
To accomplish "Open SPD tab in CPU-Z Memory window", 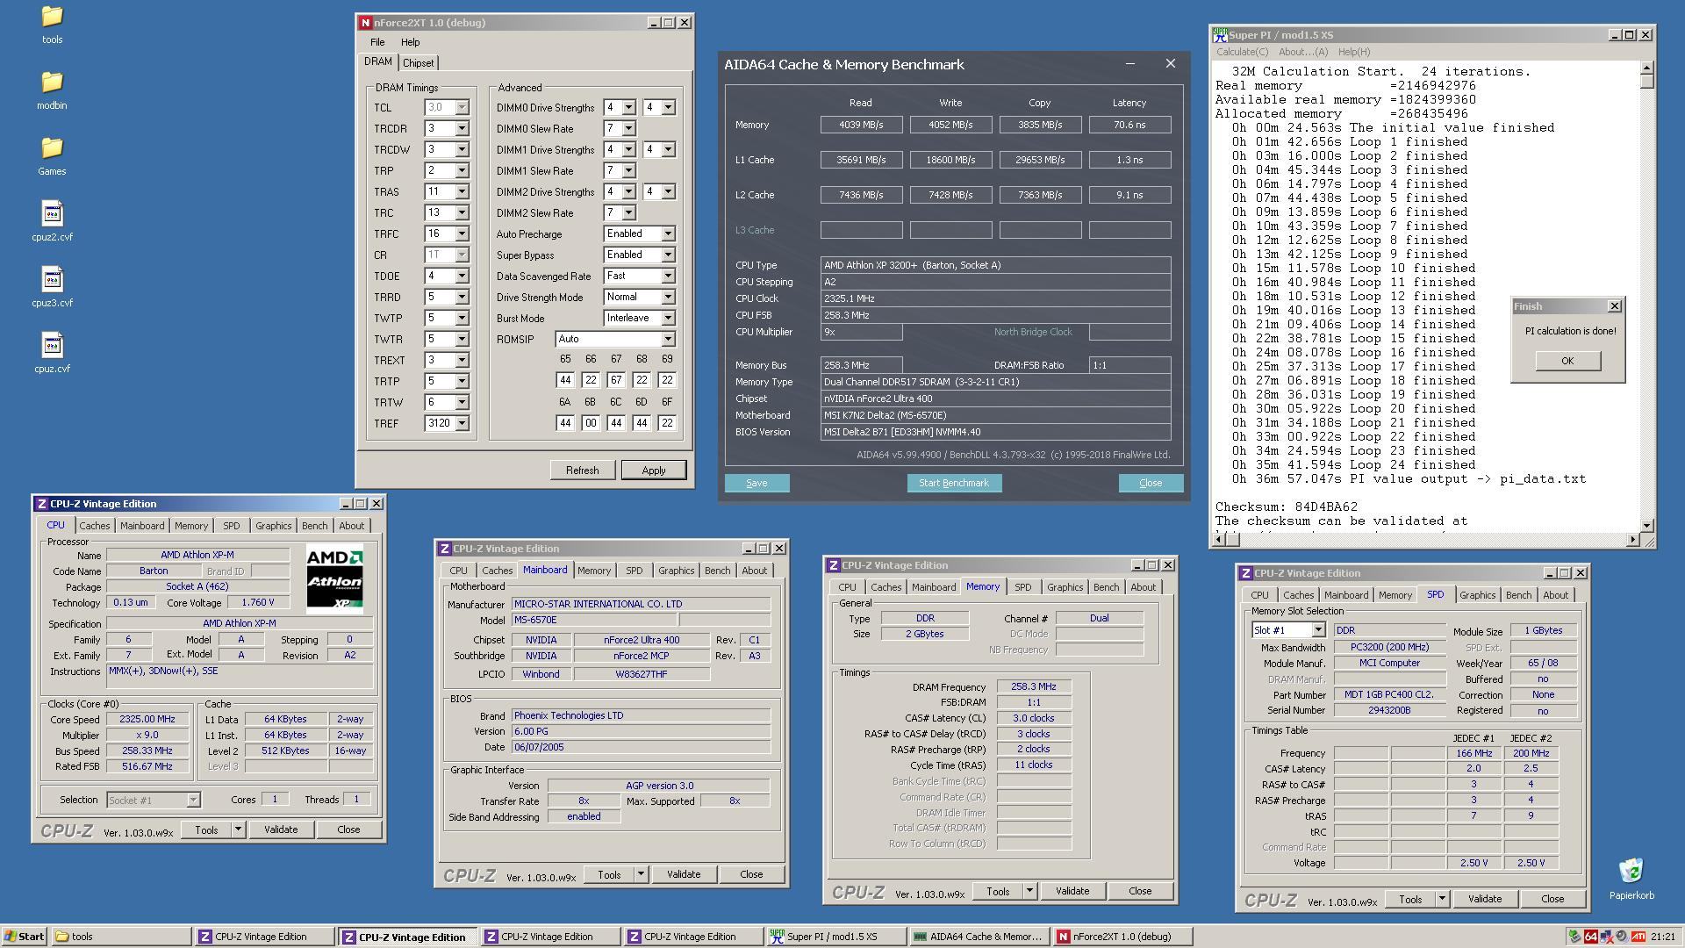I will click(1022, 587).
